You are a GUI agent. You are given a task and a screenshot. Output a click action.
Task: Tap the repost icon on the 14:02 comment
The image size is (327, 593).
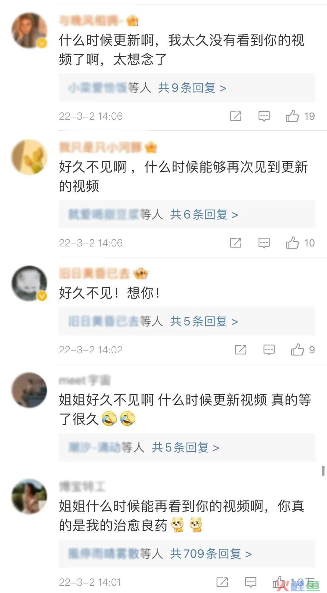pos(241,350)
